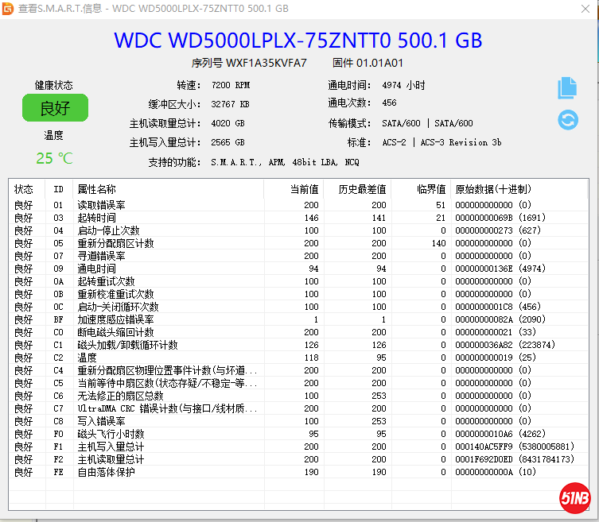
Task: Select the UltraDMA CRC 错误计数 row
Action: [x=167, y=408]
